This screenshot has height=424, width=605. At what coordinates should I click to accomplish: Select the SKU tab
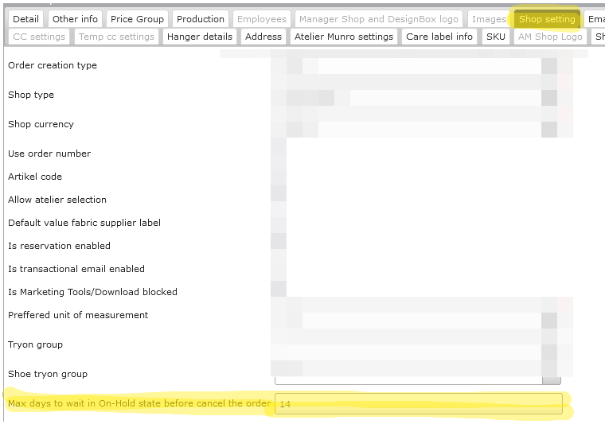495,37
